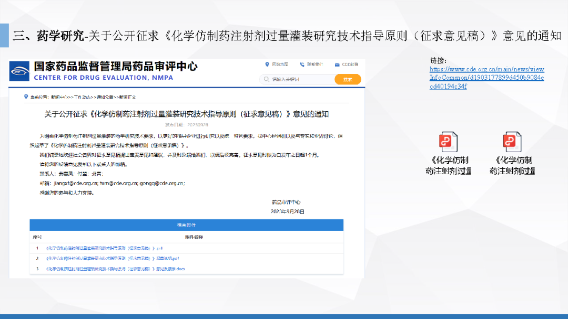Open the right embedded PDF file icon
This screenshot has height=319, width=568.
click(x=512, y=142)
